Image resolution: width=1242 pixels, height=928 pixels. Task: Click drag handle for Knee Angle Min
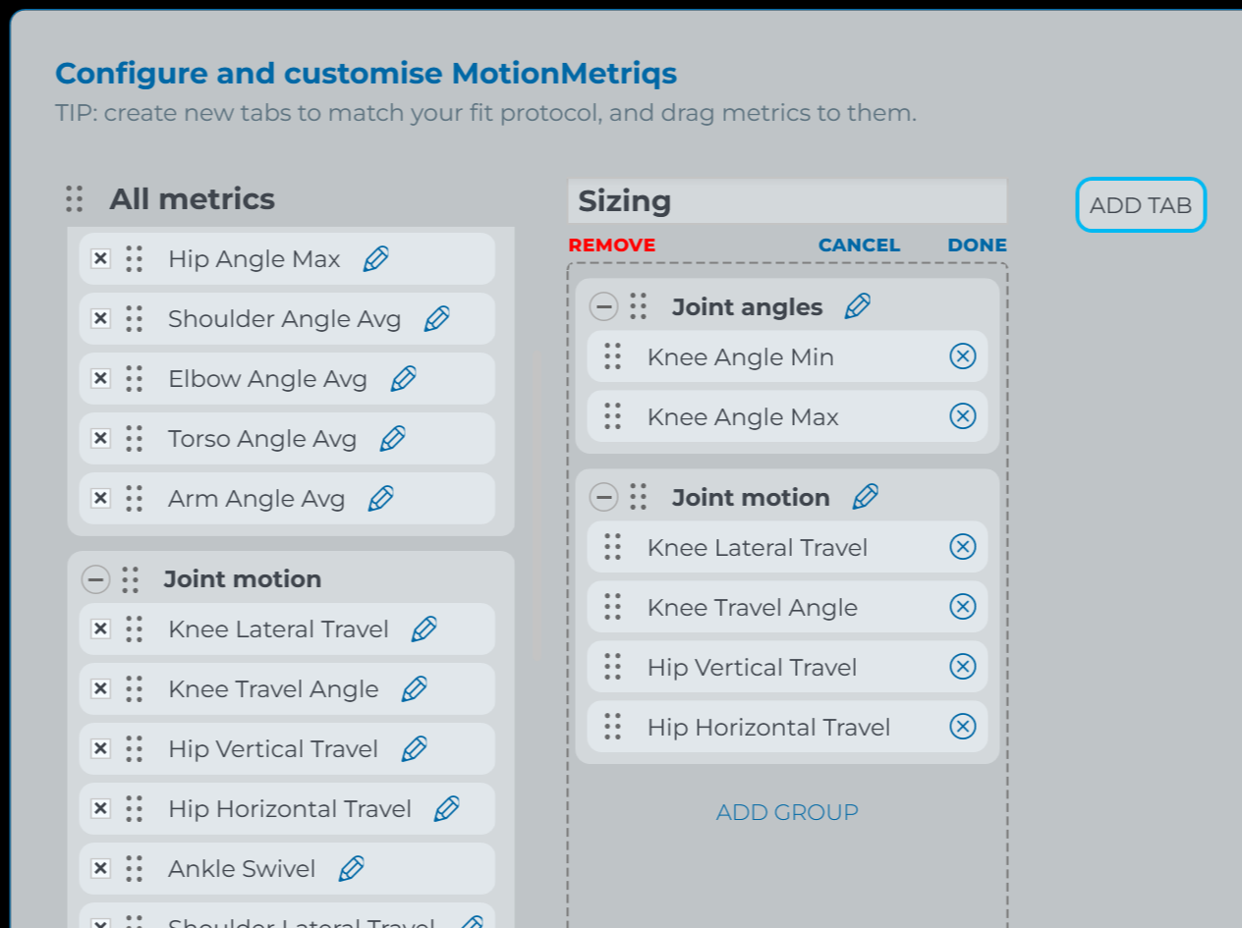[x=613, y=356]
